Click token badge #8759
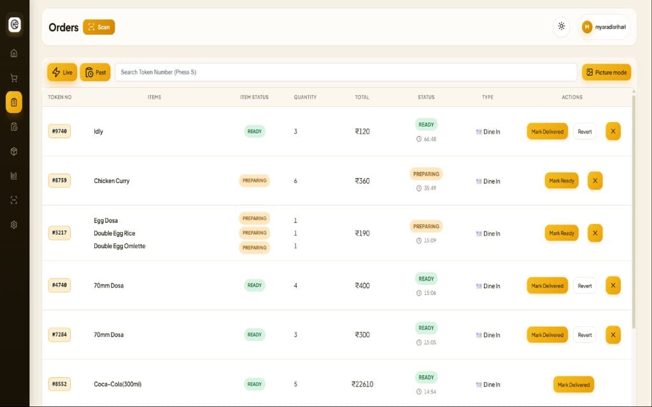652x407 pixels. coord(59,181)
